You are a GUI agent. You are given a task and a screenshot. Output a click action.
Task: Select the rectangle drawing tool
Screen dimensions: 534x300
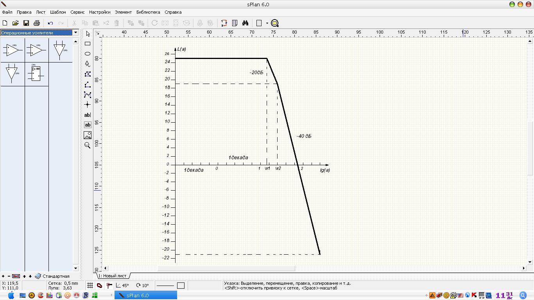[88, 44]
